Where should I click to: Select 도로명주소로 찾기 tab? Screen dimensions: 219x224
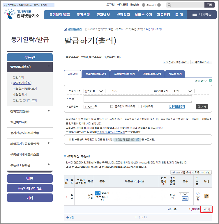[x=124, y=74]
